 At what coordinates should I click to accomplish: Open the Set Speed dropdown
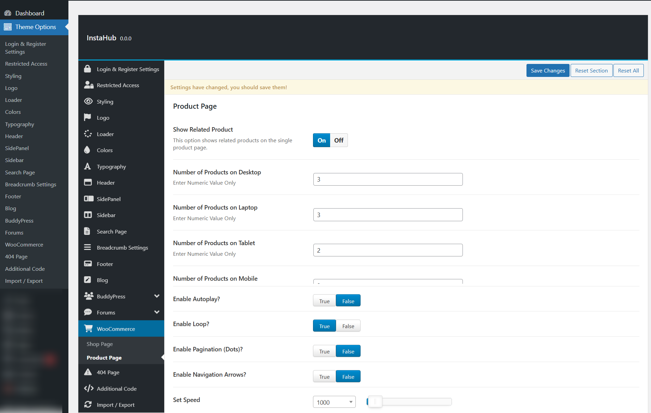[x=334, y=402]
